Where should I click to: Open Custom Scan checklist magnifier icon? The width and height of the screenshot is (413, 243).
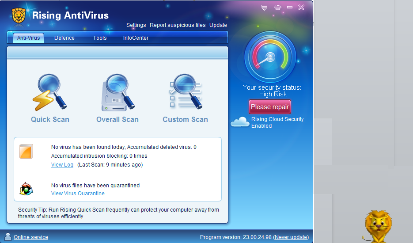click(x=186, y=91)
